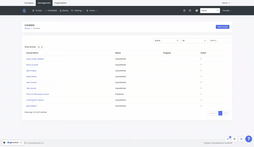Open the help question mark icon in navbar

point(197,11)
